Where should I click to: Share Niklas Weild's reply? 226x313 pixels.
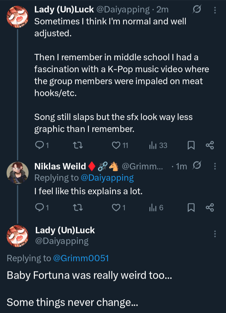tap(210, 207)
